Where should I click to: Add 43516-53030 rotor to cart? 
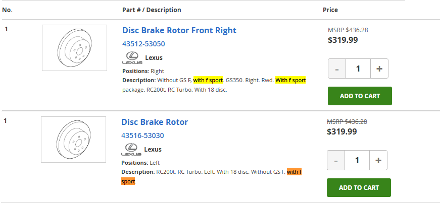359,187
